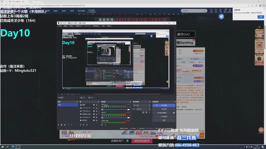The image size is (266, 149).
Task: Click blue restore button in Edge popup
Action: click(261, 17)
